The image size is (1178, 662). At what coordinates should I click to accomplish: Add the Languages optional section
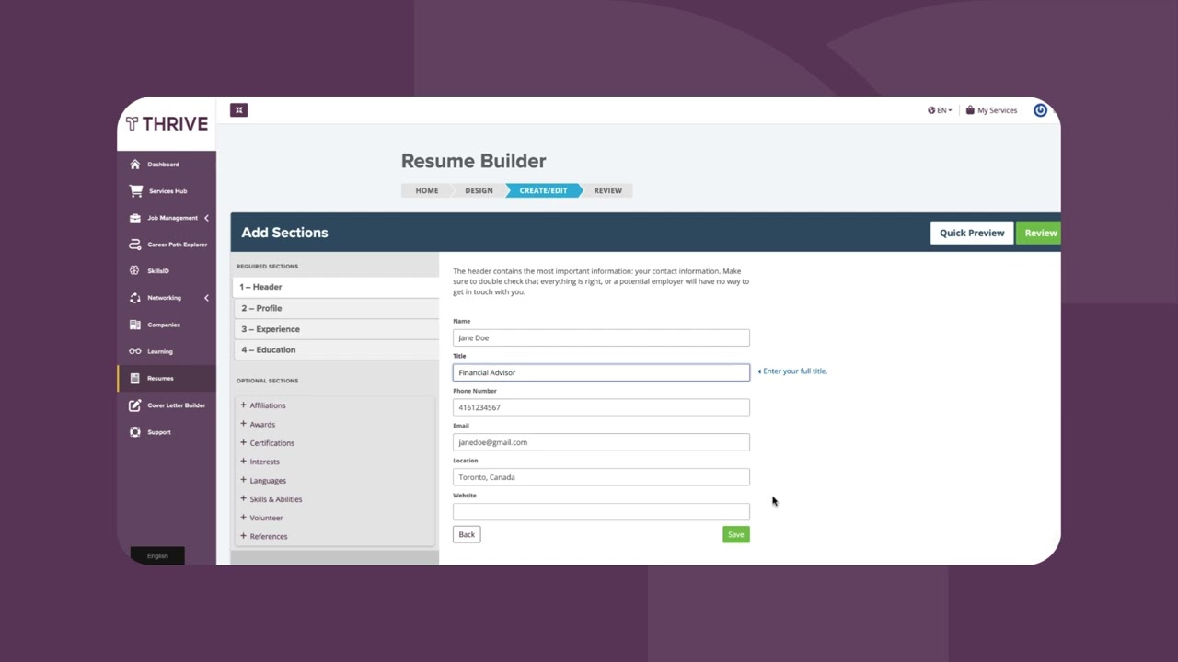[x=263, y=480]
